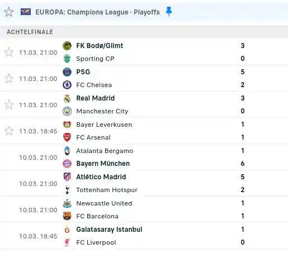Favorite the Champions League Playoffs header star

click(9, 12)
